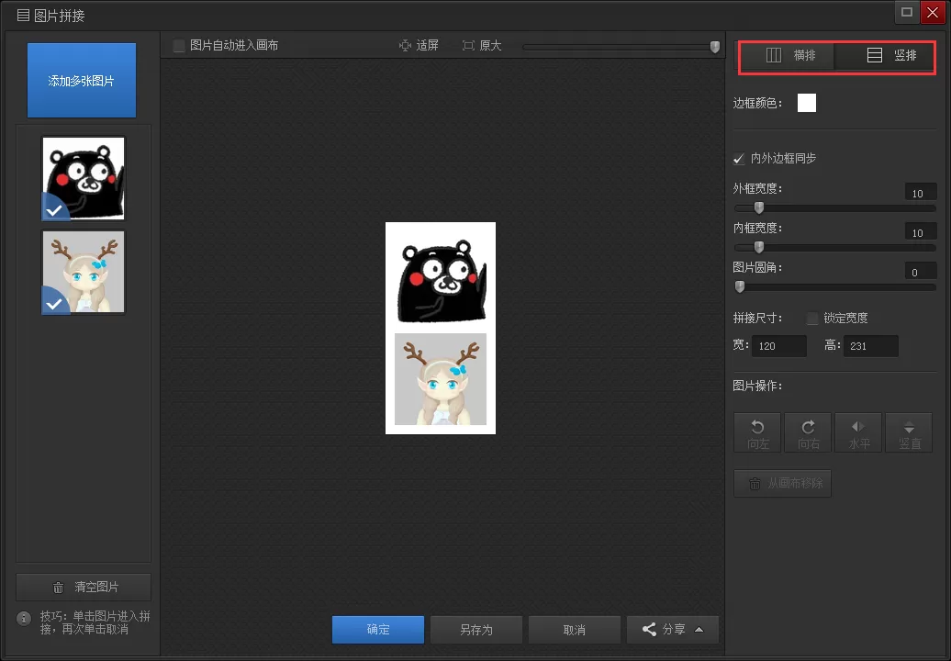Click 原大 original size option
951x661 pixels.
point(482,46)
